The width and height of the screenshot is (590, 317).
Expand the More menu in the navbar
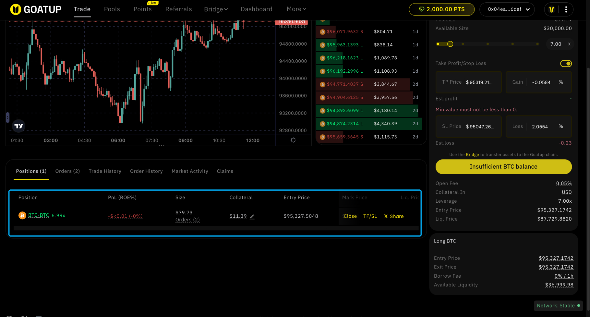[296, 9]
